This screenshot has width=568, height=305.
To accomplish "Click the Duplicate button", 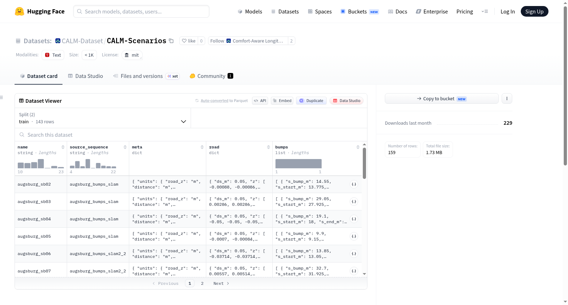I will click(311, 101).
